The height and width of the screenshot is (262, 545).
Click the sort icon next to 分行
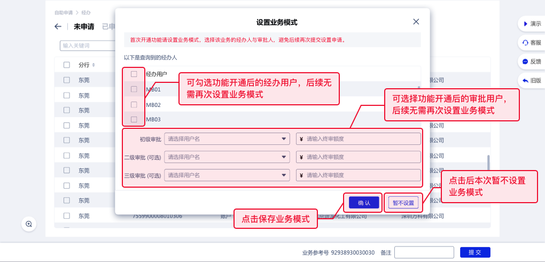94,65
